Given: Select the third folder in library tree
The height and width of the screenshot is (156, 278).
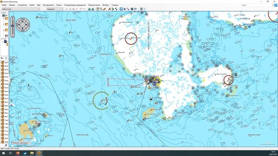Looking at the screenshot, I should [x=7, y=30].
